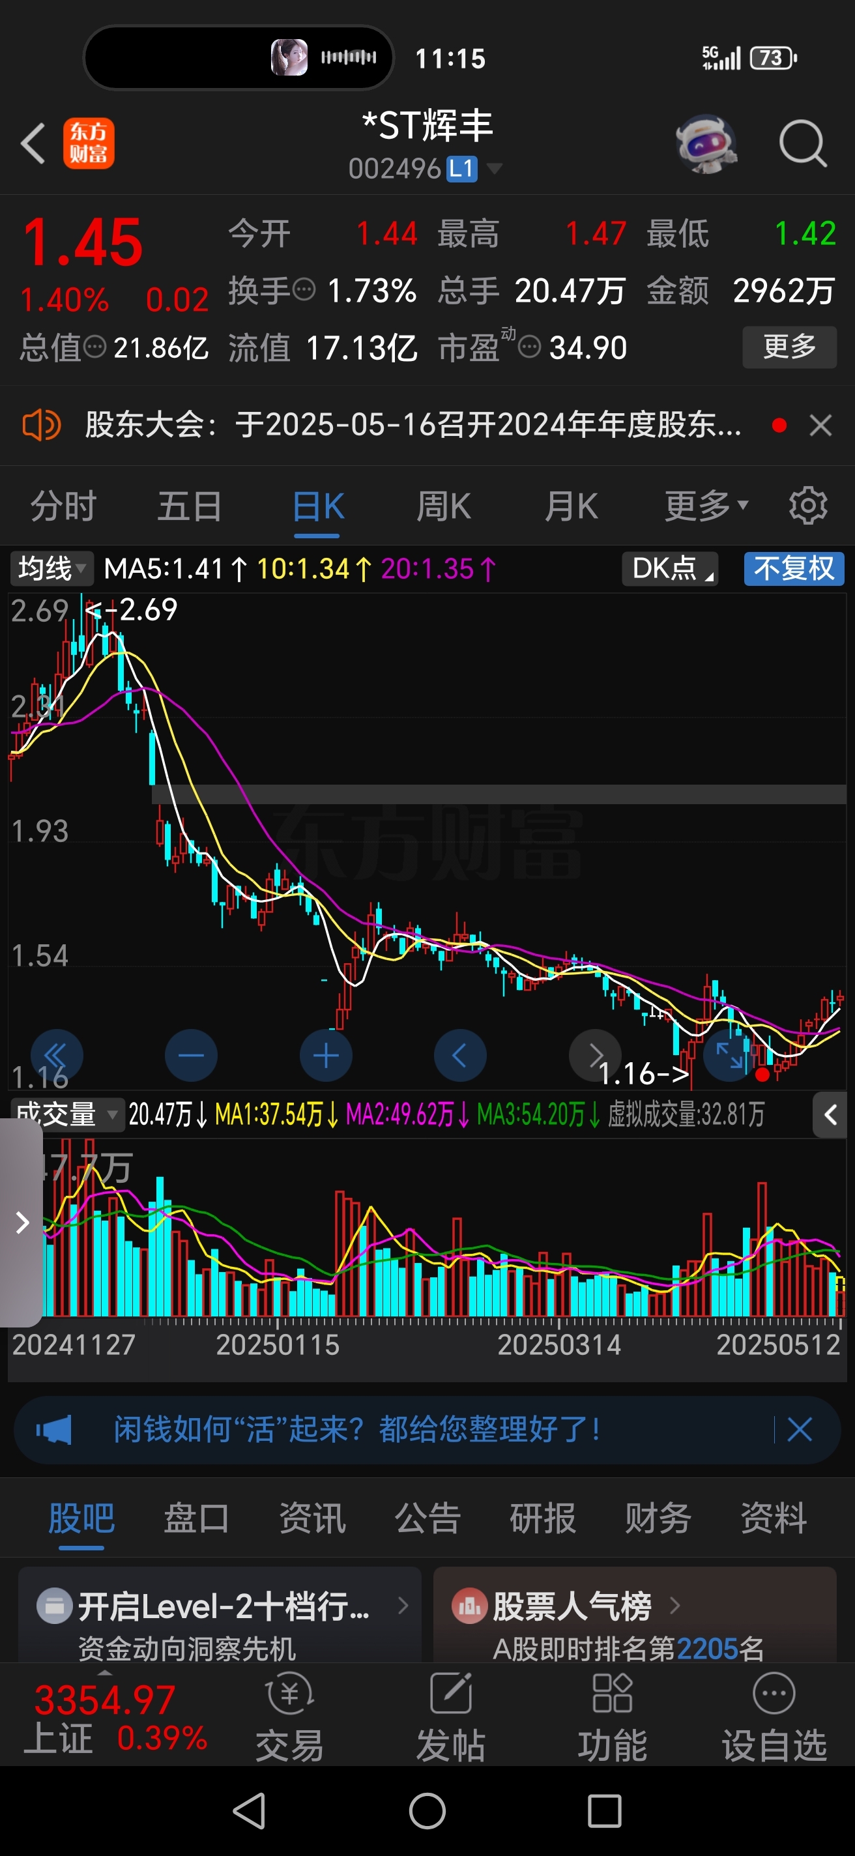Tap the 2.69 high price marker
This screenshot has height=1856, width=855.
click(x=132, y=609)
